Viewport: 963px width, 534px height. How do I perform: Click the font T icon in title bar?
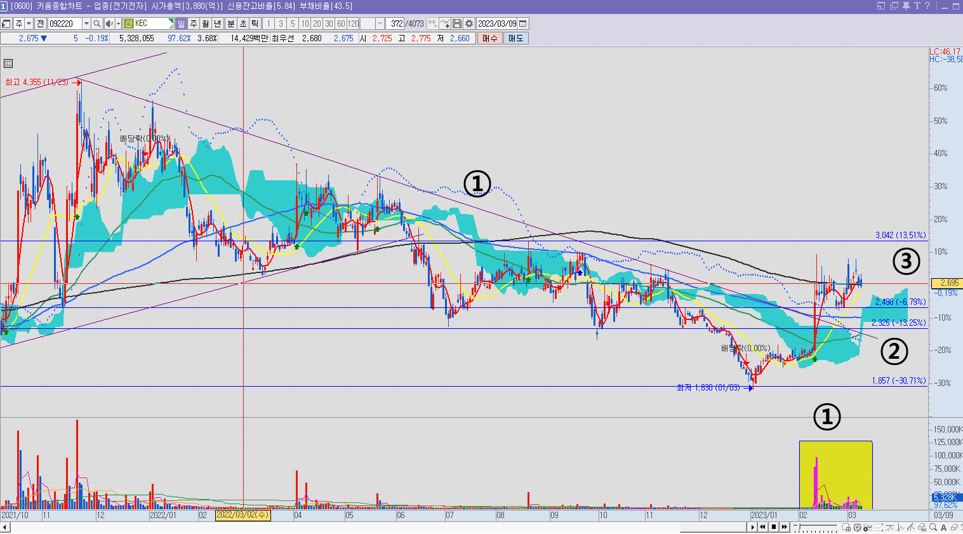pyautogui.click(x=917, y=6)
